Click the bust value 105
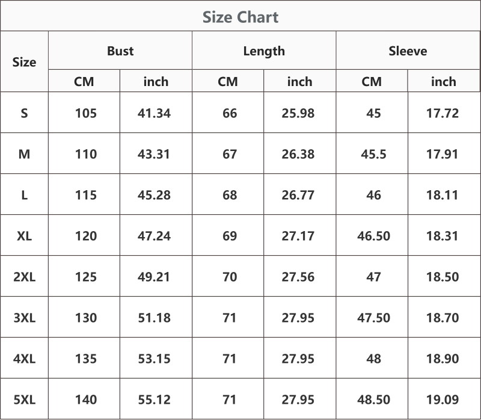Viewport: 481px width, 420px height. (86, 113)
